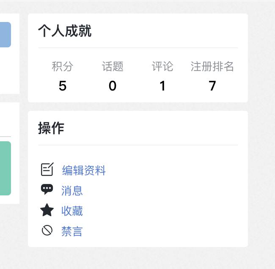The image size is (275, 269).
Task: Go to the 收藏 link
Action: click(72, 211)
